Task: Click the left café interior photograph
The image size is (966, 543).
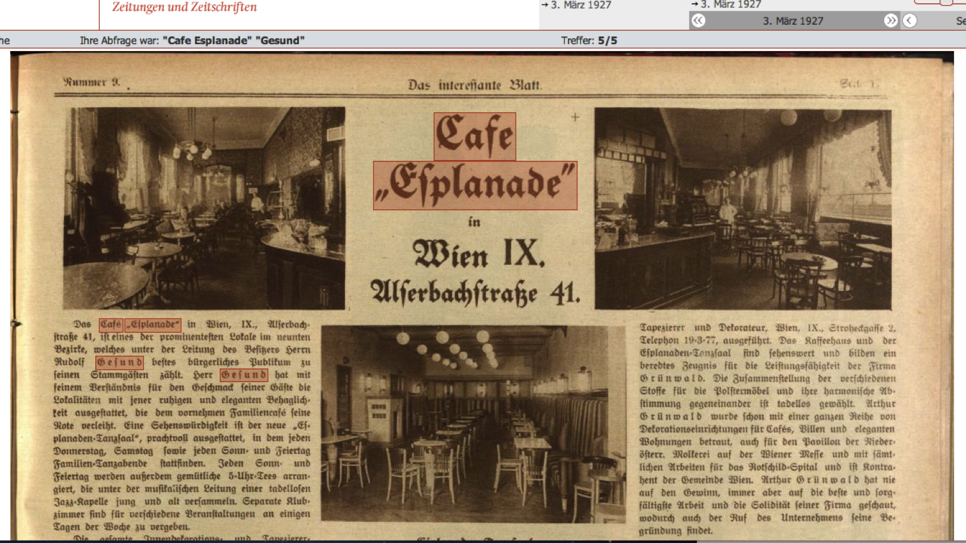Action: 204,209
